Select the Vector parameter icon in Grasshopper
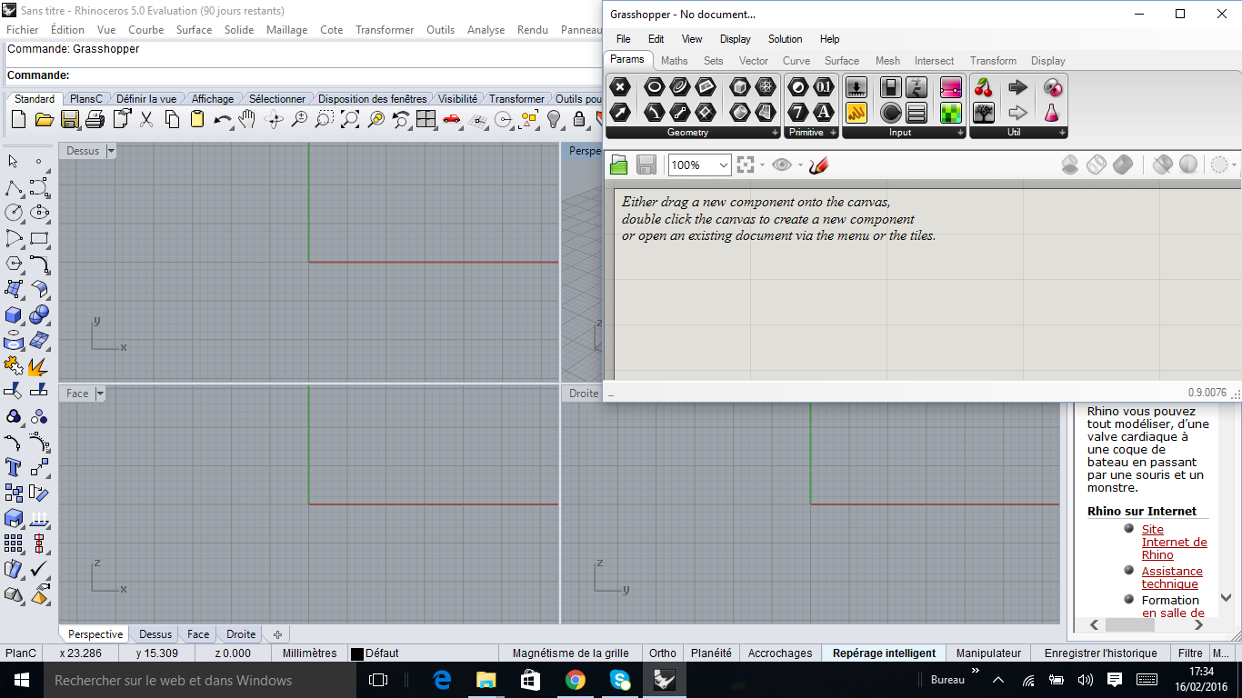This screenshot has height=698, width=1242. 619,112
